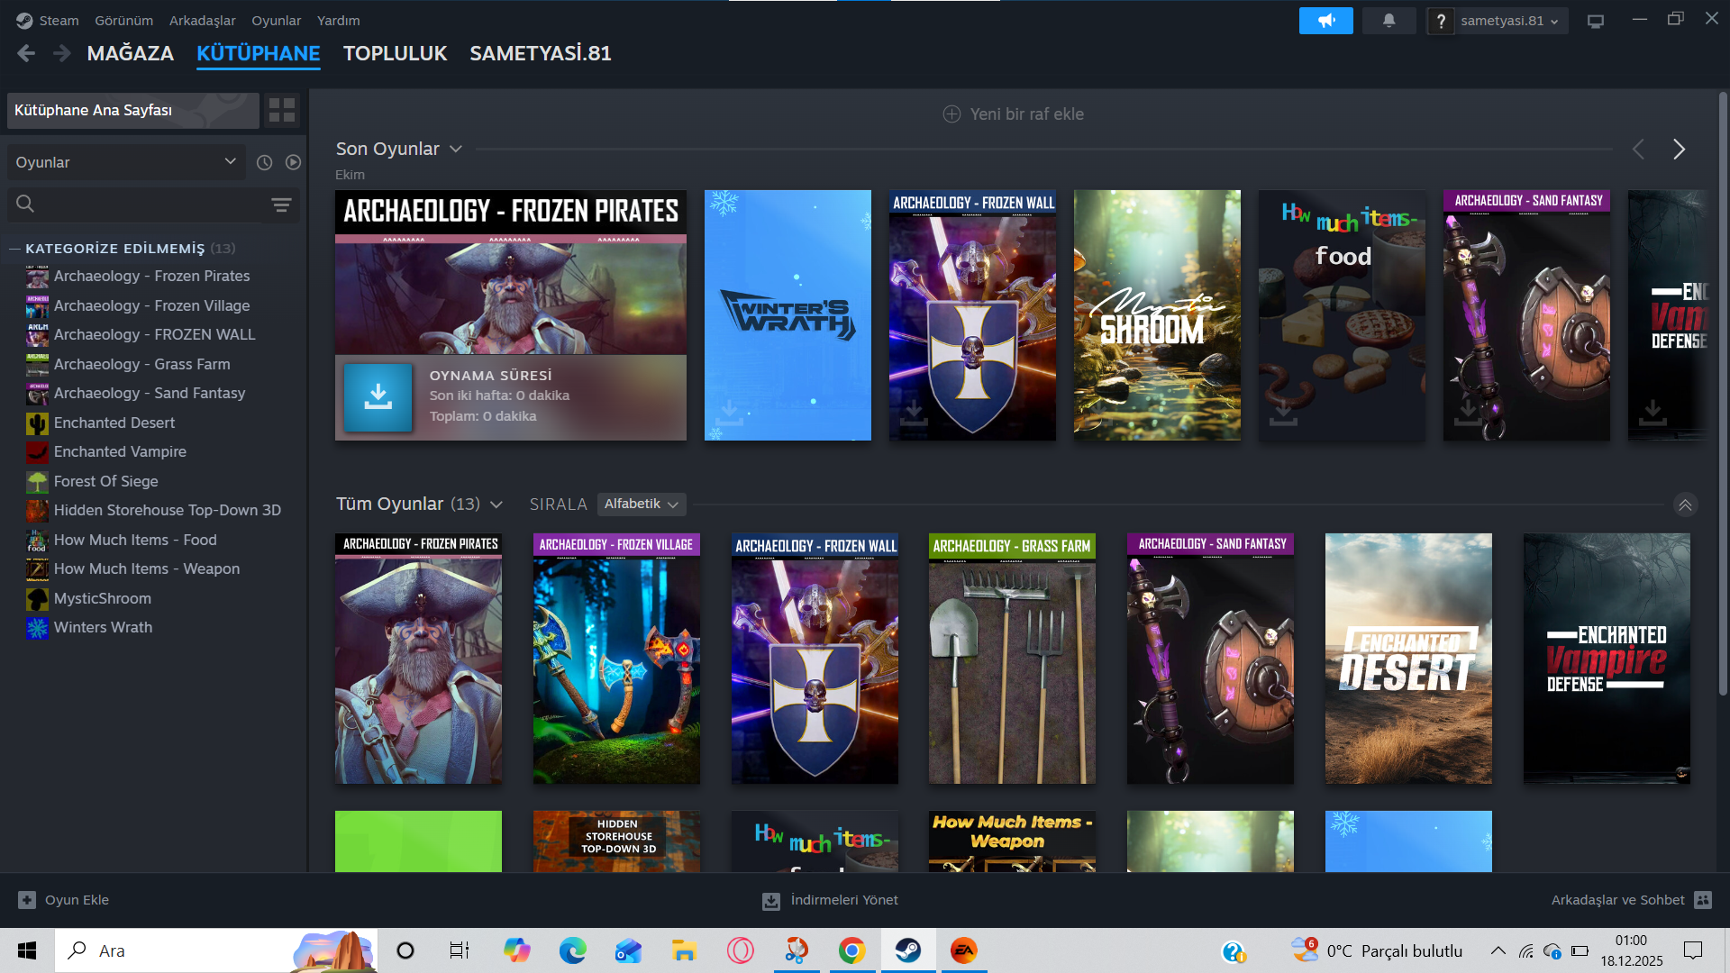Viewport: 1730px width, 973px height.
Task: Open the Steam menu
Action: tap(59, 21)
